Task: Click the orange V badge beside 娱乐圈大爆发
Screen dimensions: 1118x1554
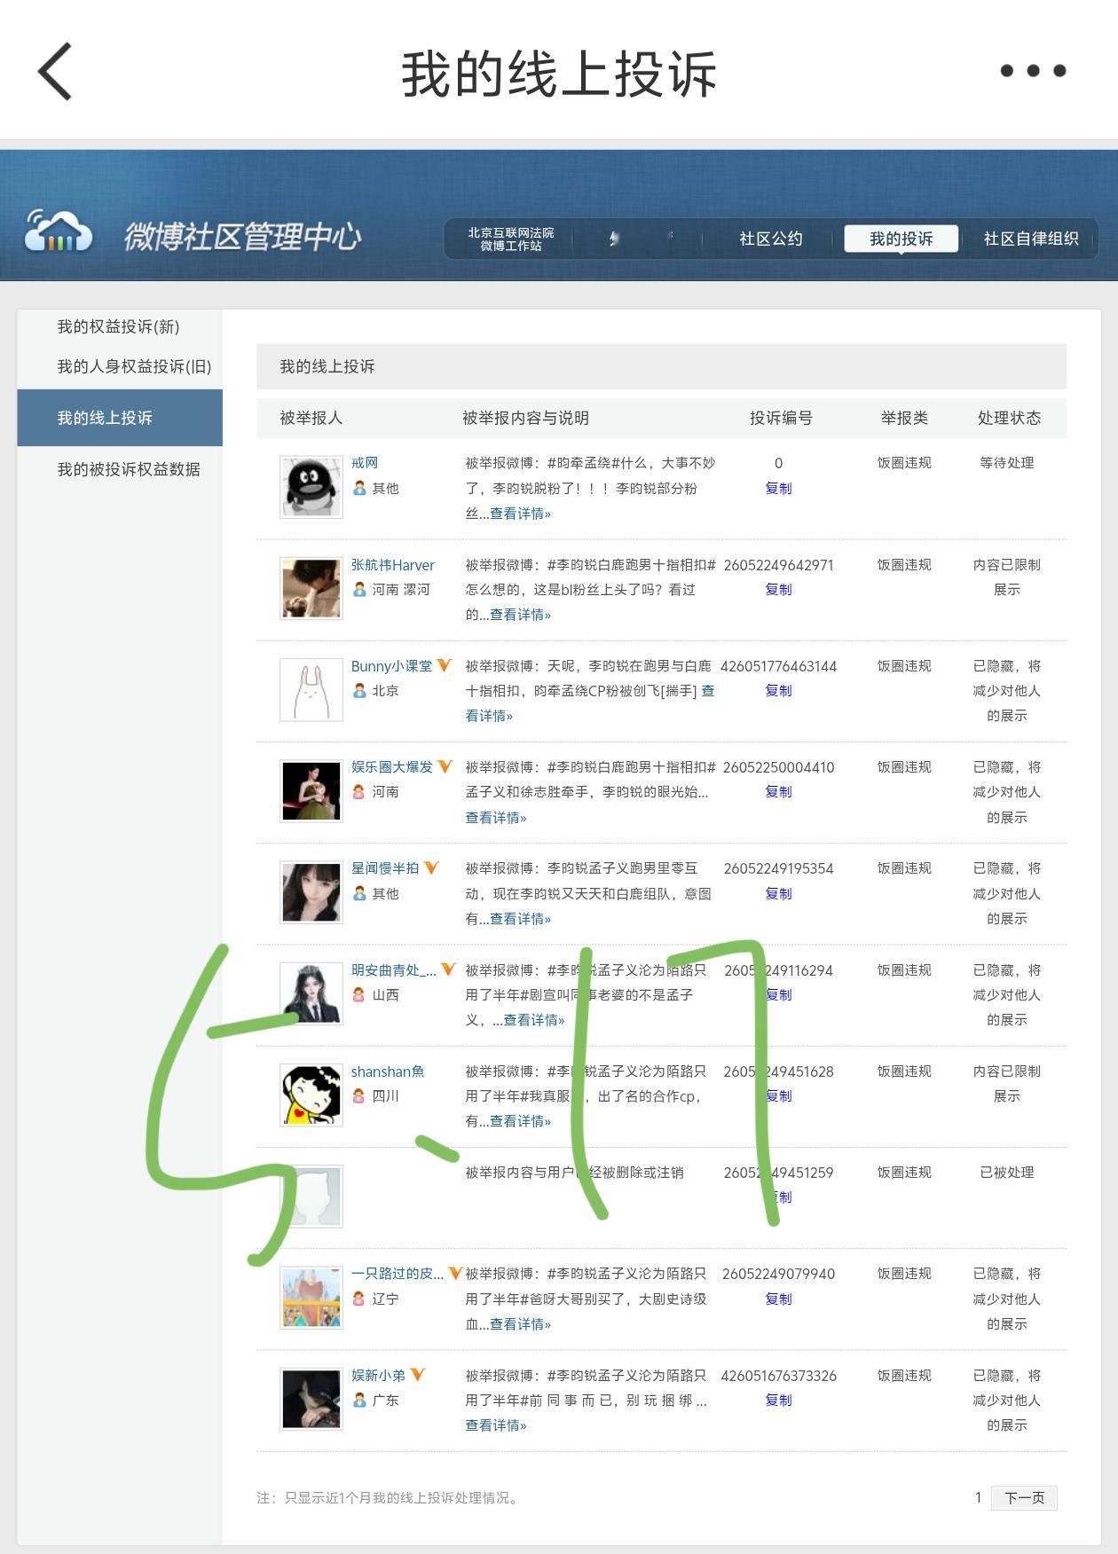Action: (x=445, y=766)
